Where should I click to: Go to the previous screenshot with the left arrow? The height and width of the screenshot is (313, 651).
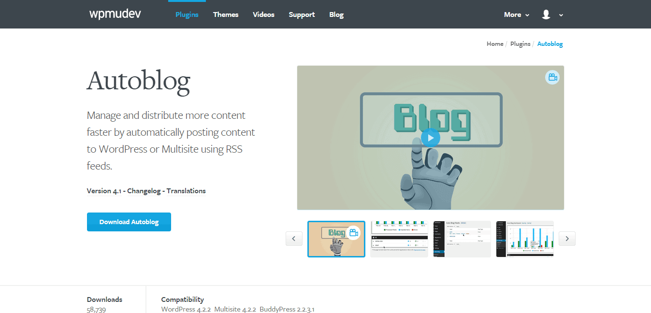294,239
